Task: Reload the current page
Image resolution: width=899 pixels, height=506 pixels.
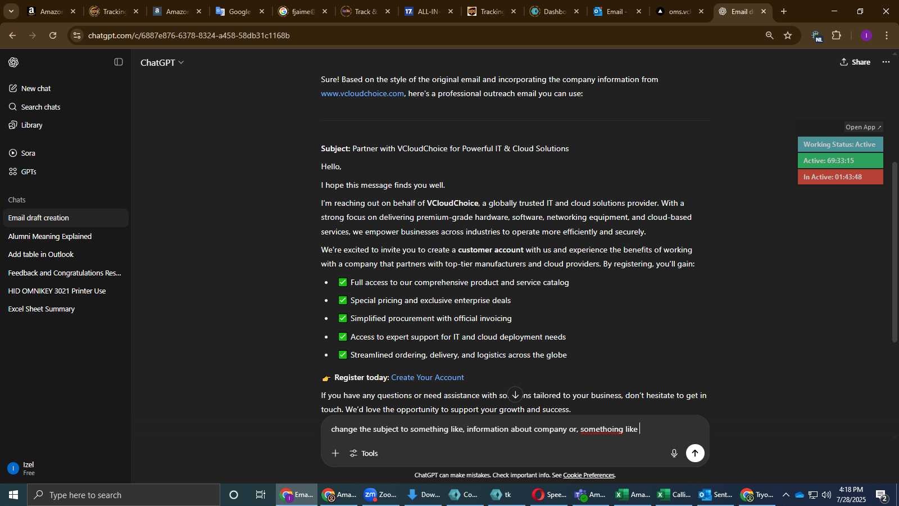Action: pyautogui.click(x=53, y=35)
